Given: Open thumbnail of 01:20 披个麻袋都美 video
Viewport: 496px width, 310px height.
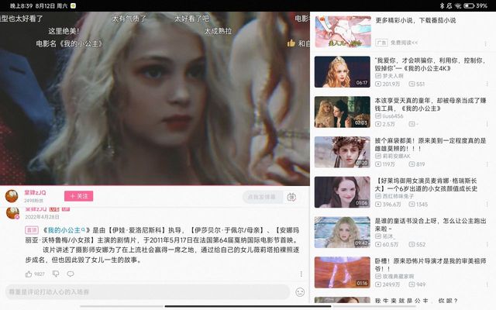Looking at the screenshot, I should [343, 152].
